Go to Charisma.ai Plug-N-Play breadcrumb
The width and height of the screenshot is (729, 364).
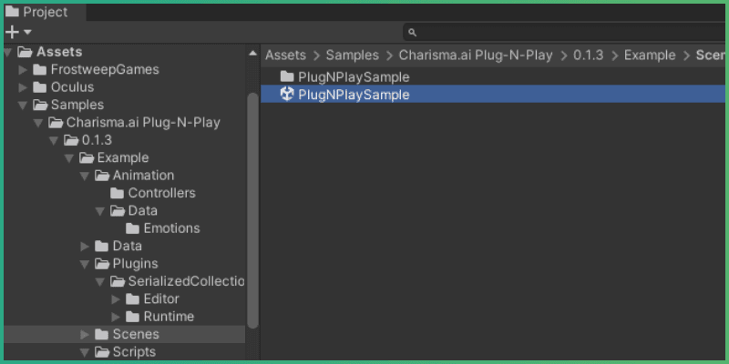[x=475, y=56]
